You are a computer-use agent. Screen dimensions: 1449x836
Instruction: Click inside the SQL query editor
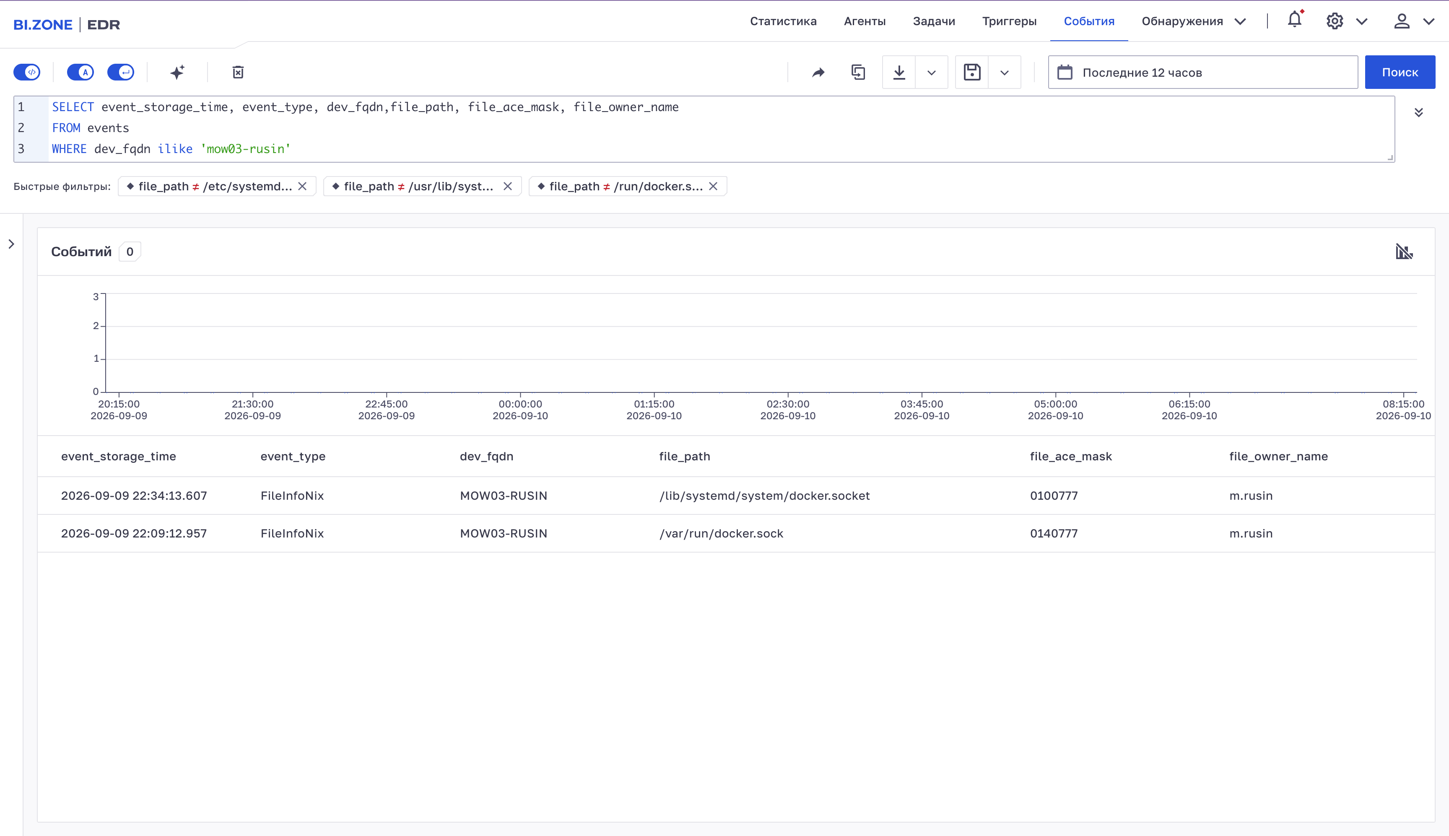(704, 129)
